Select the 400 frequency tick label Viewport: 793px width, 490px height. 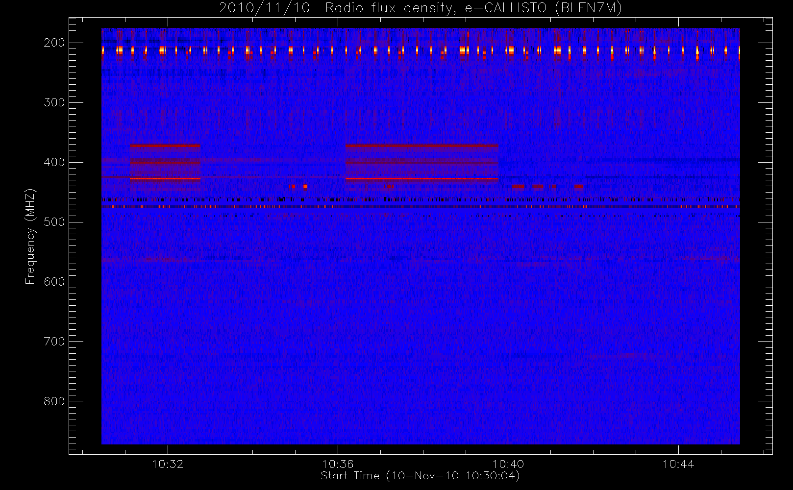click(54, 162)
